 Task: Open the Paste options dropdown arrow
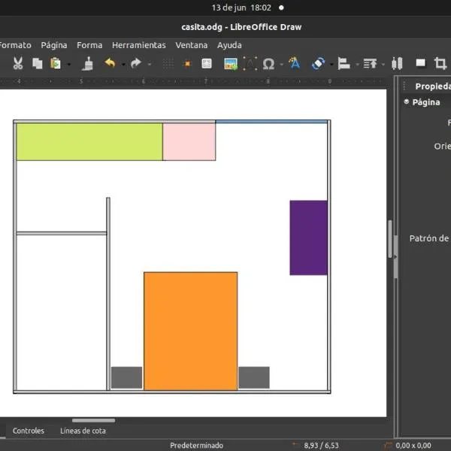(x=68, y=65)
